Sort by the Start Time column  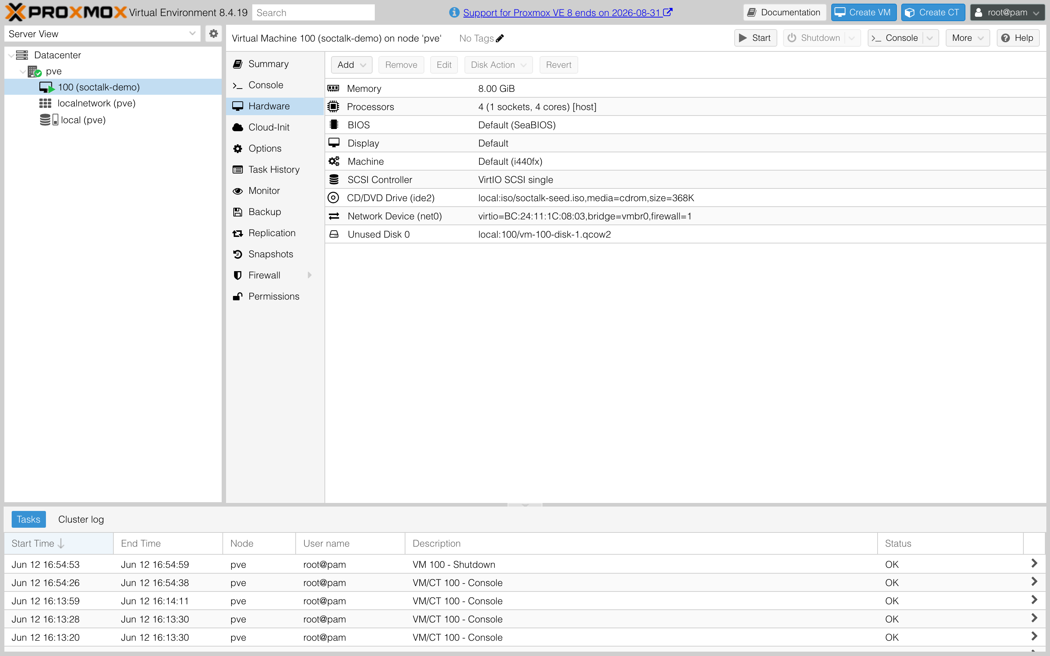tap(59, 543)
